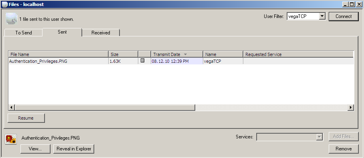Image resolution: width=364 pixels, height=158 pixels.
Task: Click the Connect button
Action: [x=344, y=16]
